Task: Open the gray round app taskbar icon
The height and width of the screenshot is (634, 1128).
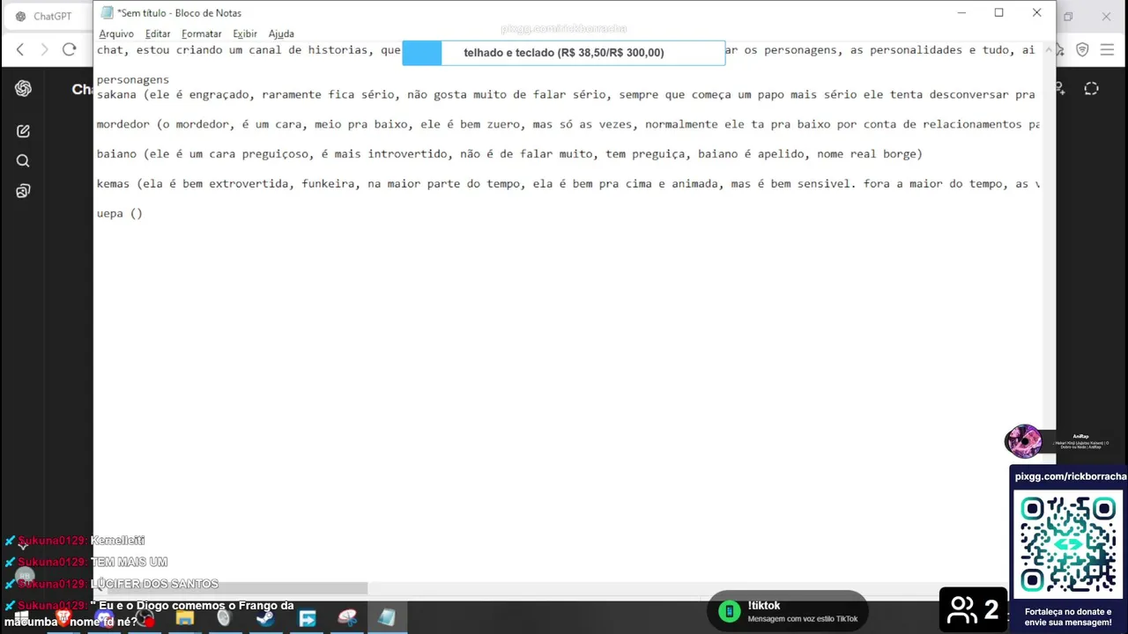Action: click(x=224, y=618)
